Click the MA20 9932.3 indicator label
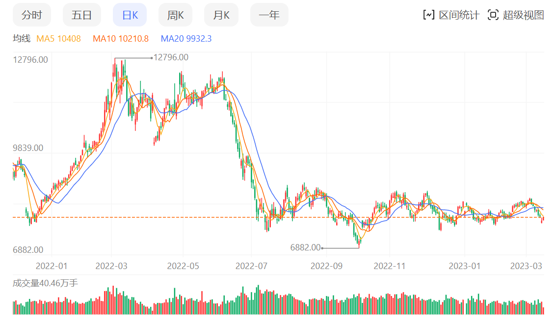 click(x=186, y=38)
